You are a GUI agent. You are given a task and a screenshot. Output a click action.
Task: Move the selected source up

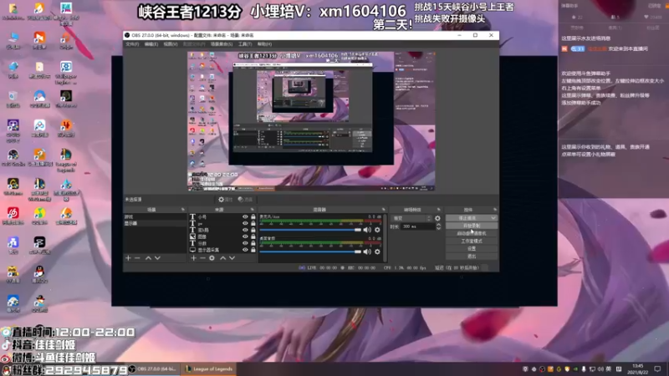tap(222, 258)
